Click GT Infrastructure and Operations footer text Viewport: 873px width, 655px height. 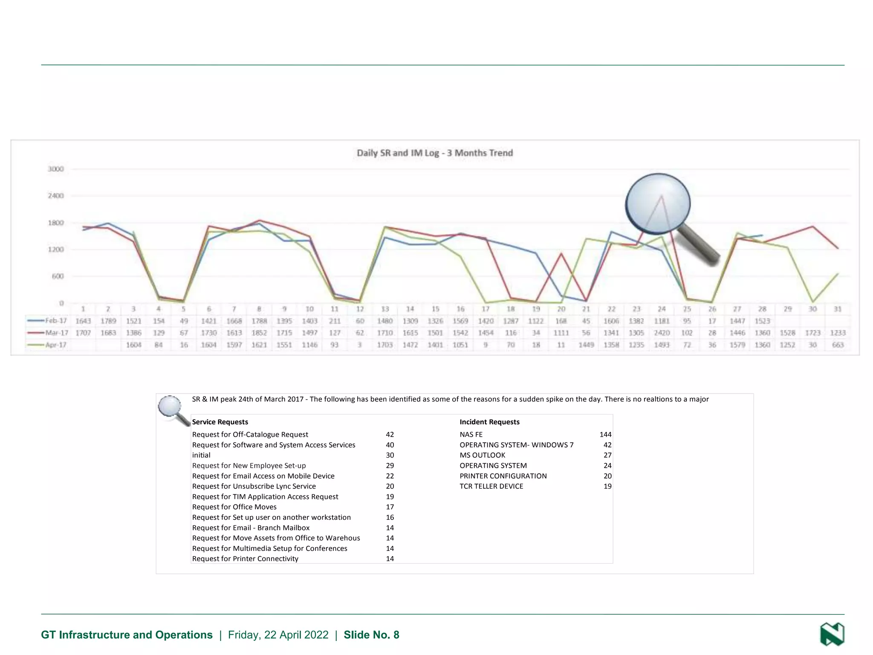tap(127, 635)
